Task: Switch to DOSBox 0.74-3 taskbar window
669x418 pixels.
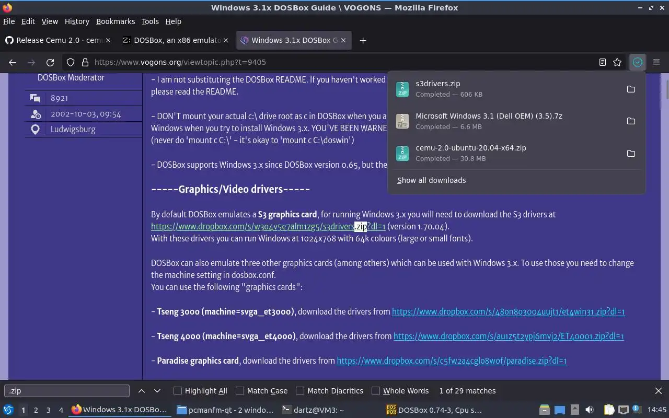Action: pyautogui.click(x=434, y=410)
